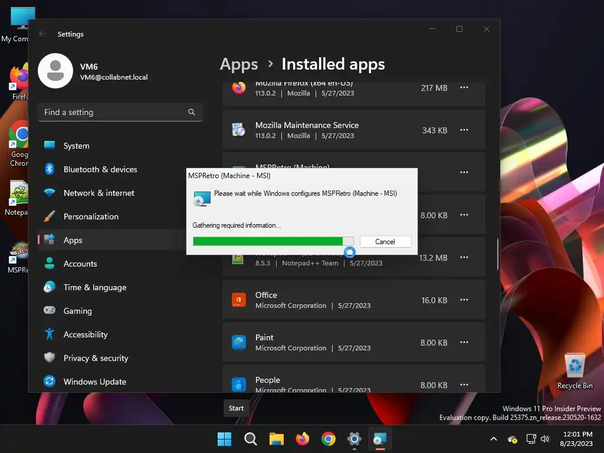Open the Windows Start button
This screenshot has height=453, width=604.
tap(224, 439)
